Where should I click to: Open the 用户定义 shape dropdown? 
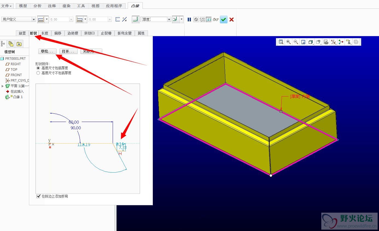(34, 19)
